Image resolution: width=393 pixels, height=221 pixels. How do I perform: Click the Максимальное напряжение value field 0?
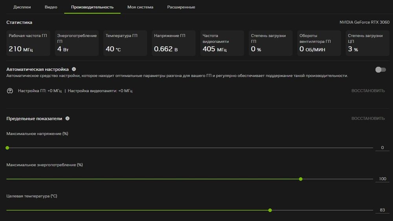click(382, 148)
